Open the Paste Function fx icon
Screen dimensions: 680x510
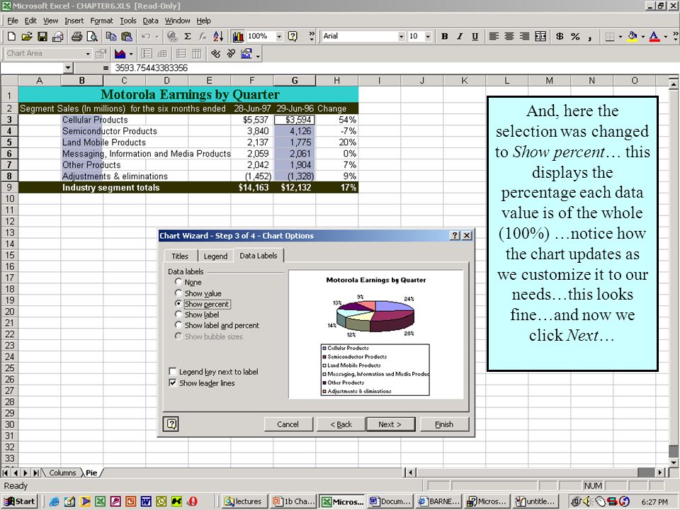(203, 36)
